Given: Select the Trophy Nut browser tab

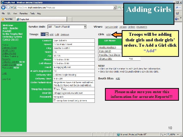Looking at the screenshot, I should point(41,19).
